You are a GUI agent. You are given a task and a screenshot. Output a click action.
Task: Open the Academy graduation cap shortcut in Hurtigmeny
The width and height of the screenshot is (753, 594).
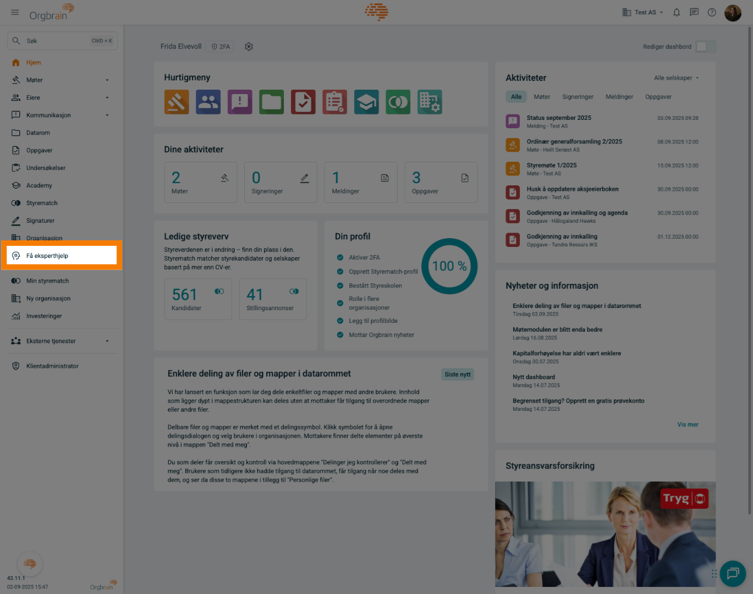click(366, 102)
